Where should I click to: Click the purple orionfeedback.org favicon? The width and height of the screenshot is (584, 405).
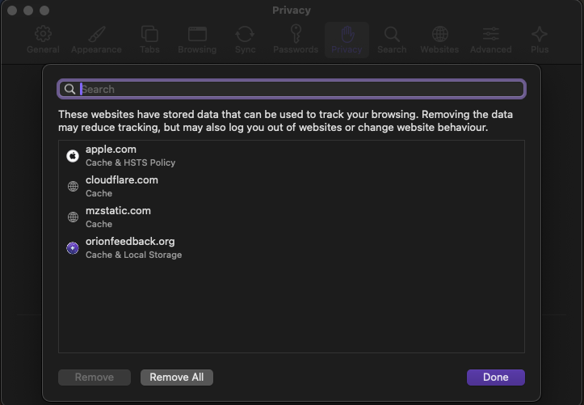(x=73, y=248)
